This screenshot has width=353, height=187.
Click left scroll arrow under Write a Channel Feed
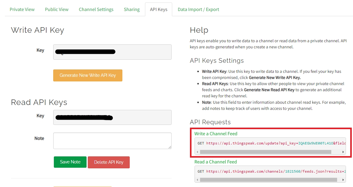(x=197, y=152)
